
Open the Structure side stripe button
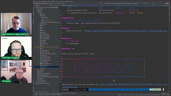[x=33, y=82]
